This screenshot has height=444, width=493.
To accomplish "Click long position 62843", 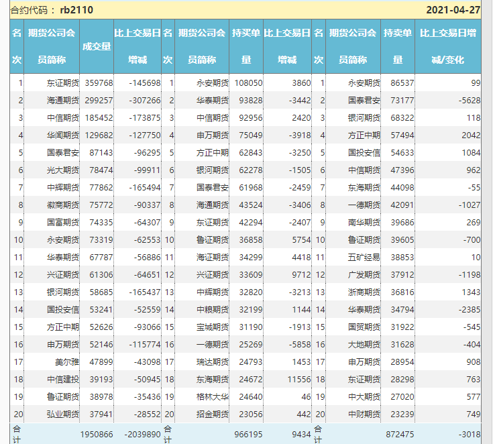I will point(251,153).
